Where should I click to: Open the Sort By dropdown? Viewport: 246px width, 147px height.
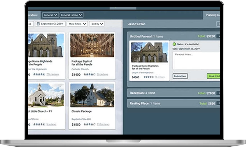click(x=97, y=24)
